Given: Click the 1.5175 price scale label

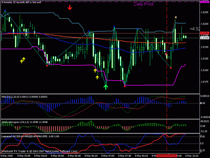Looking at the screenshot, I should pyautogui.click(x=205, y=82).
